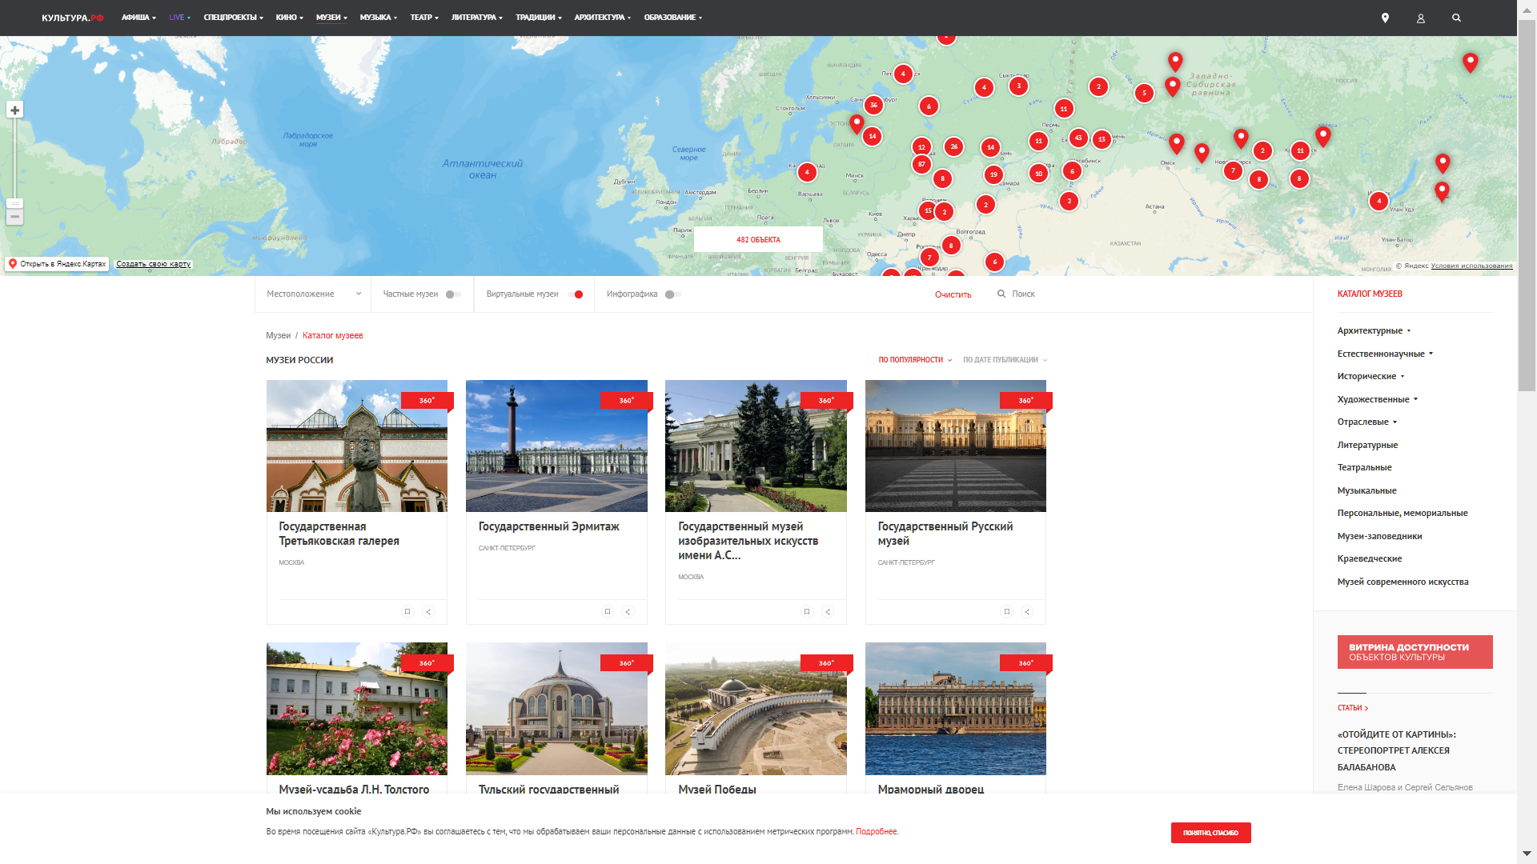Image resolution: width=1537 pixels, height=864 pixels.
Task: Click map cluster marker labeled 26
Action: pyautogui.click(x=953, y=146)
